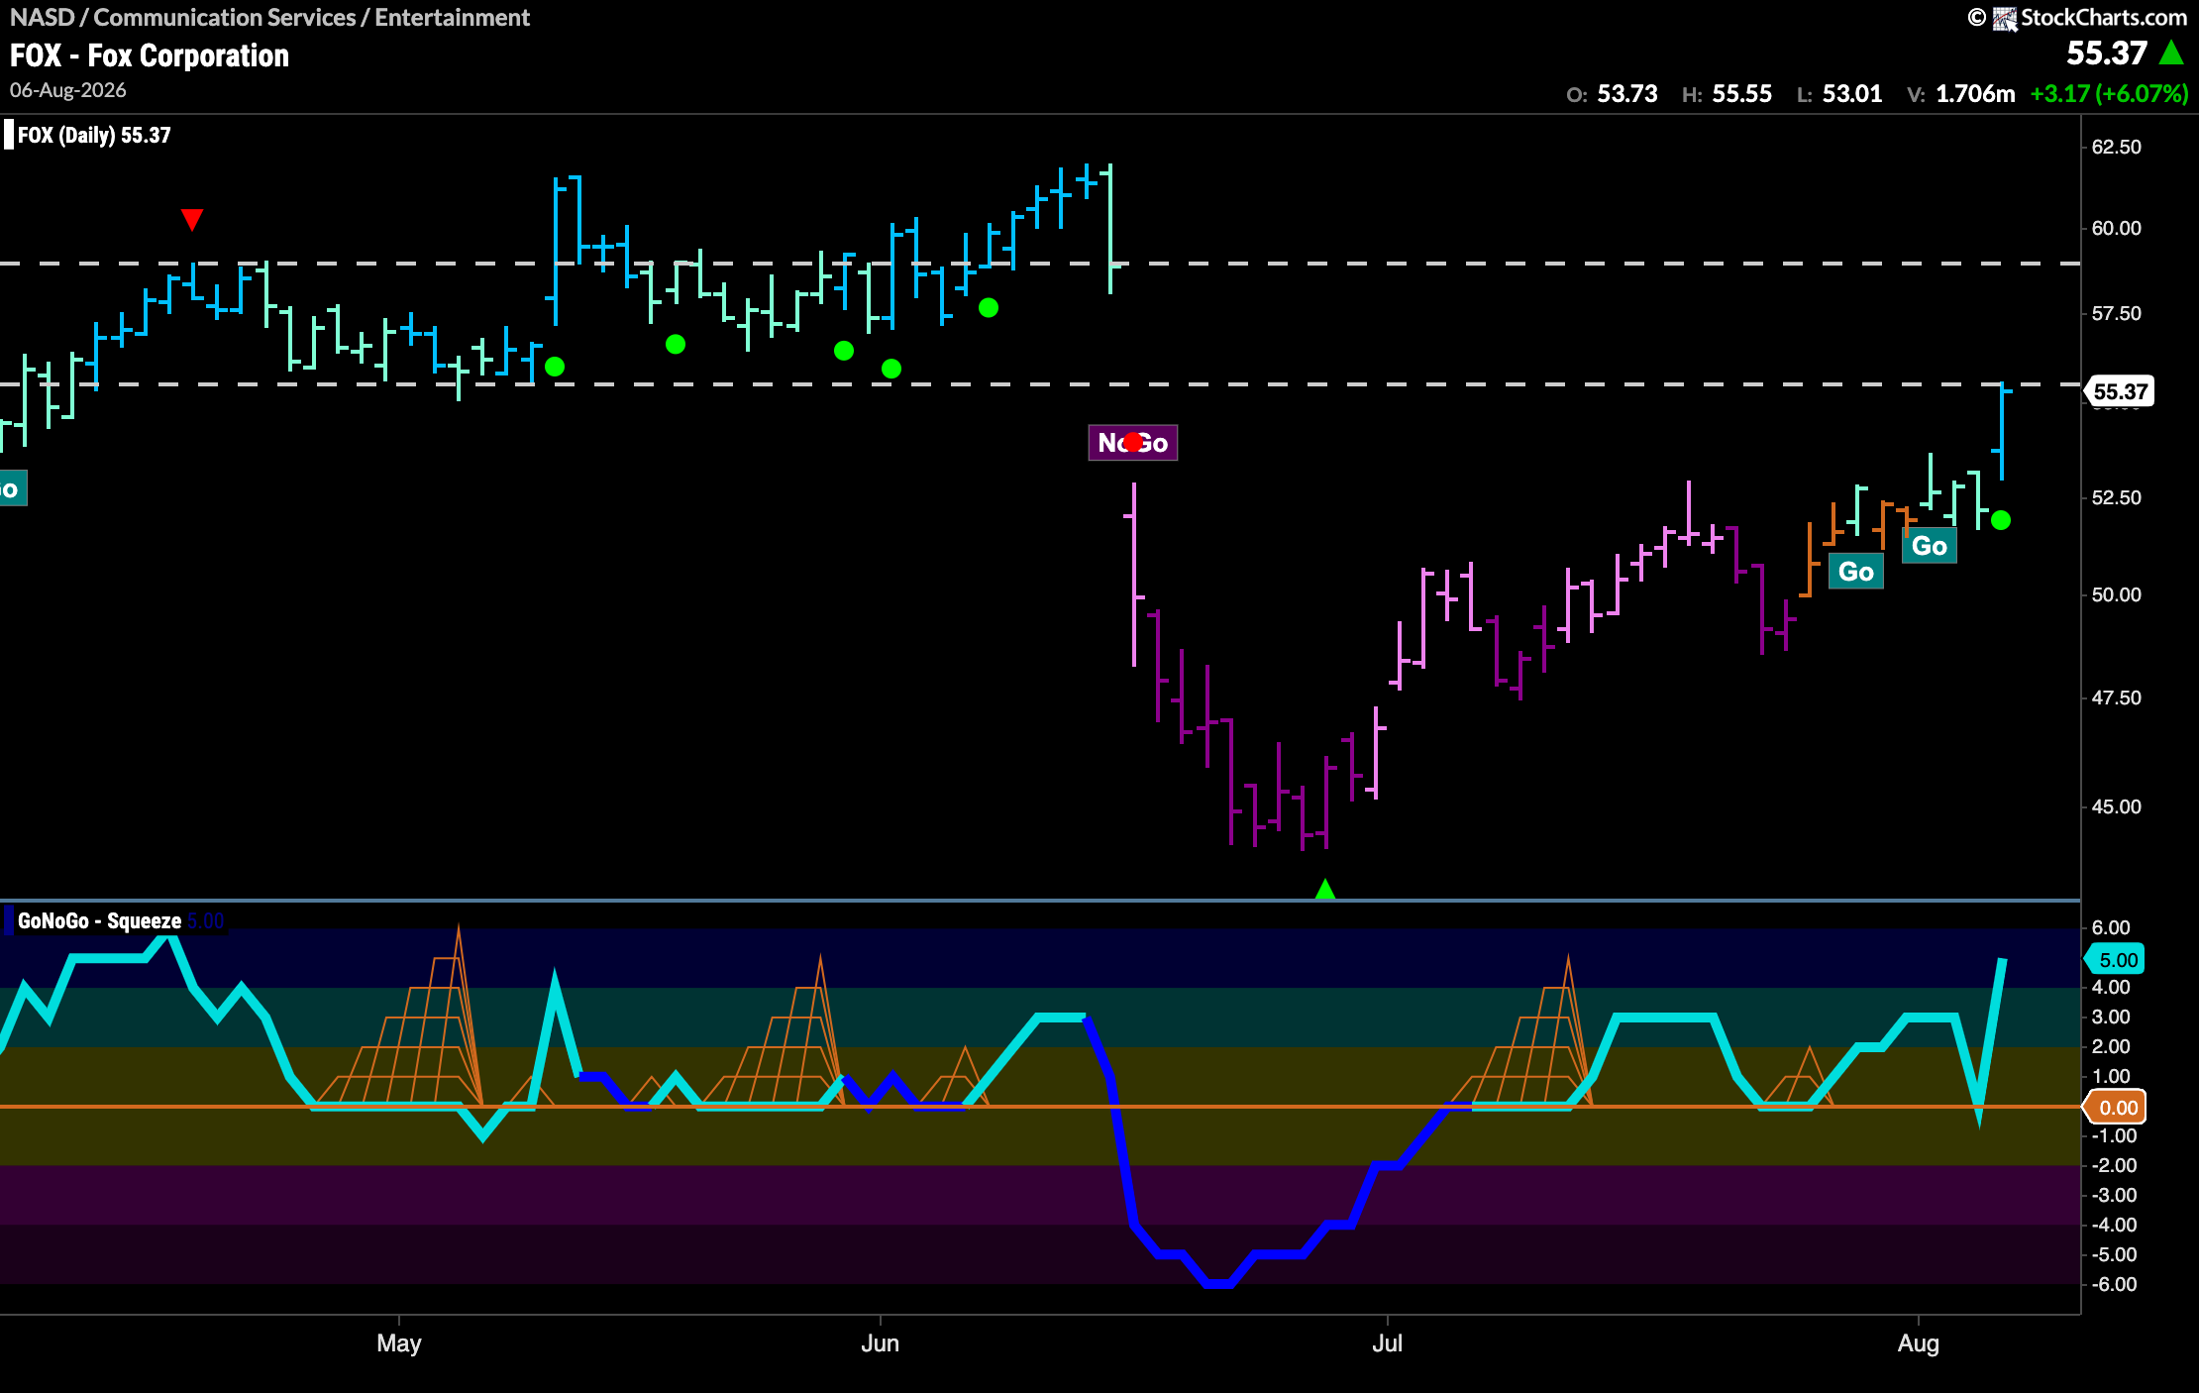Click the green up triangle marker near the June low

tap(1325, 889)
